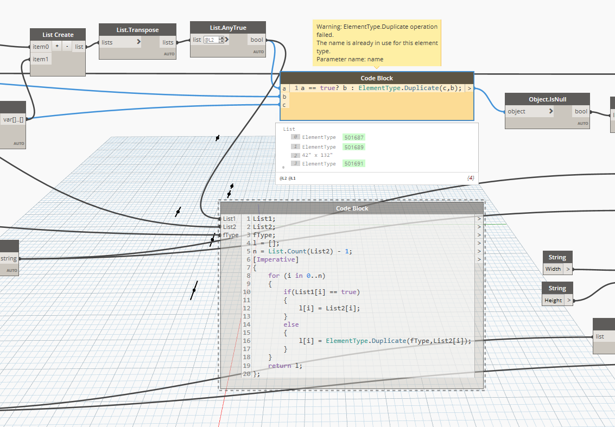Image resolution: width=615 pixels, height=427 pixels.
Task: Click output port arrow of orange Code Block
Action: tap(469, 88)
